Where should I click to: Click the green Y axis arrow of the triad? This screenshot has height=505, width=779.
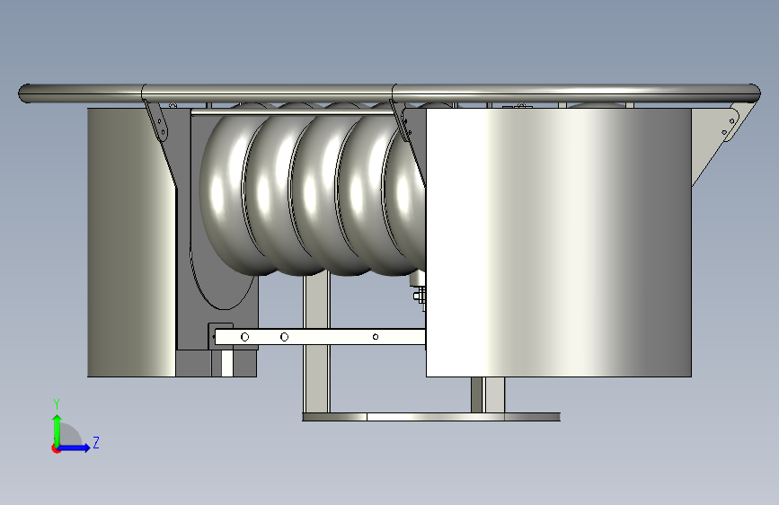[x=58, y=430]
